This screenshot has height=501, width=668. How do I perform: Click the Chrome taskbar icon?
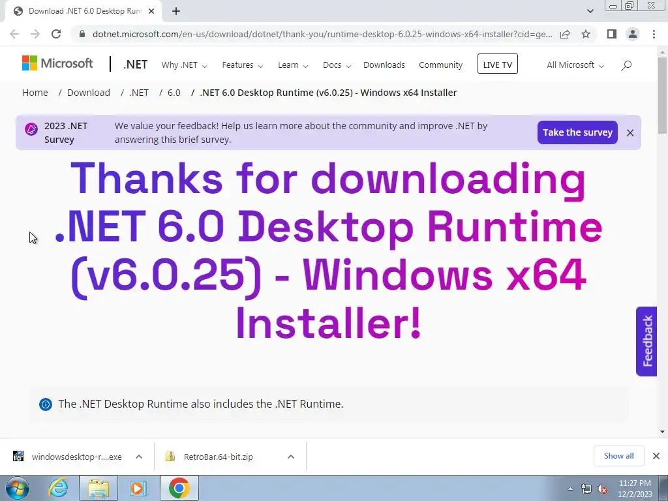tap(179, 488)
